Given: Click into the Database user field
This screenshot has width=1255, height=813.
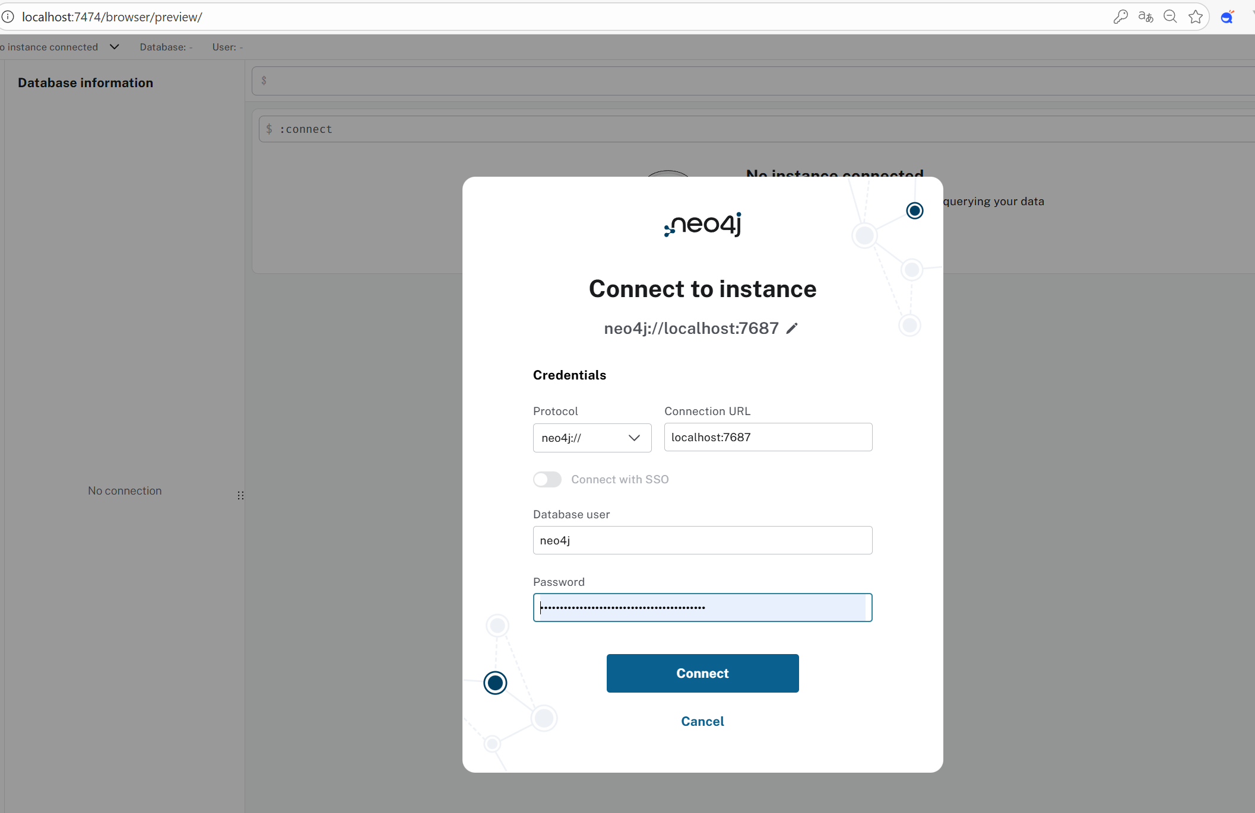Looking at the screenshot, I should 702,540.
